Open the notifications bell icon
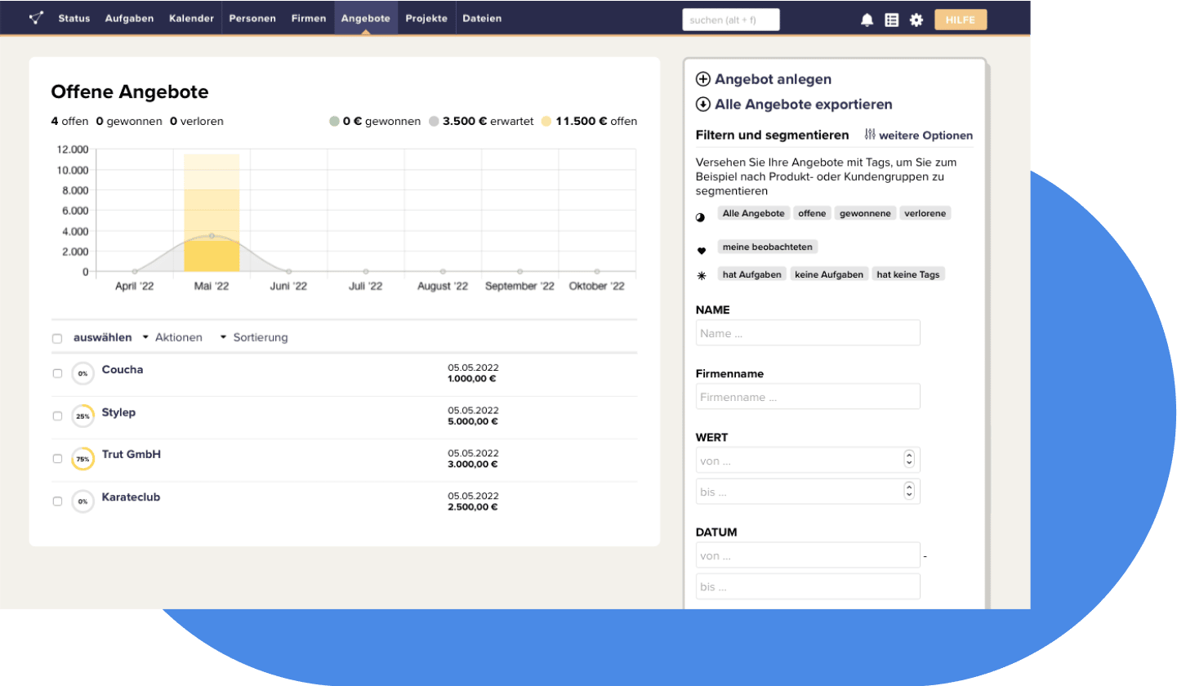The width and height of the screenshot is (1177, 686). click(867, 20)
